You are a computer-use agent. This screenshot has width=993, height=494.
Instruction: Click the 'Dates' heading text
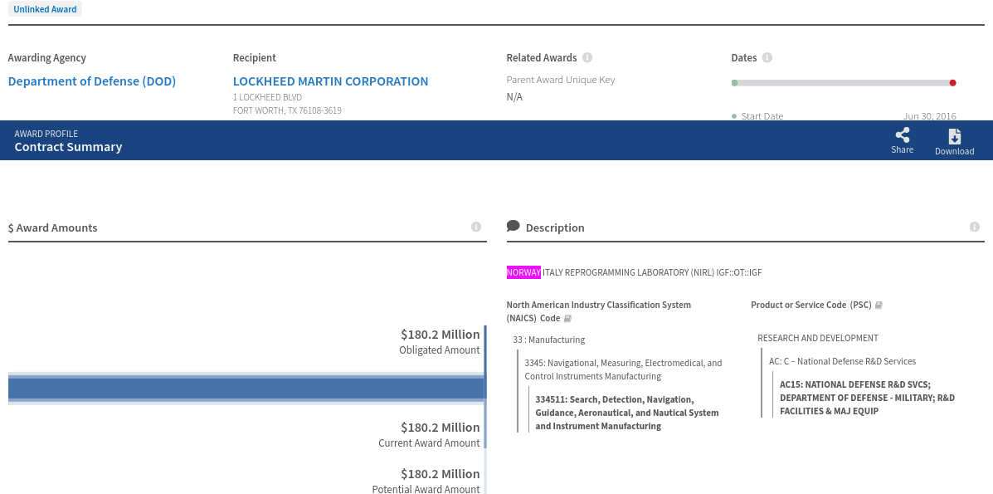[744, 58]
